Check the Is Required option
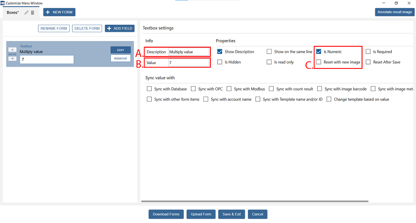Image resolution: width=416 pixels, height=223 pixels. coord(368,52)
